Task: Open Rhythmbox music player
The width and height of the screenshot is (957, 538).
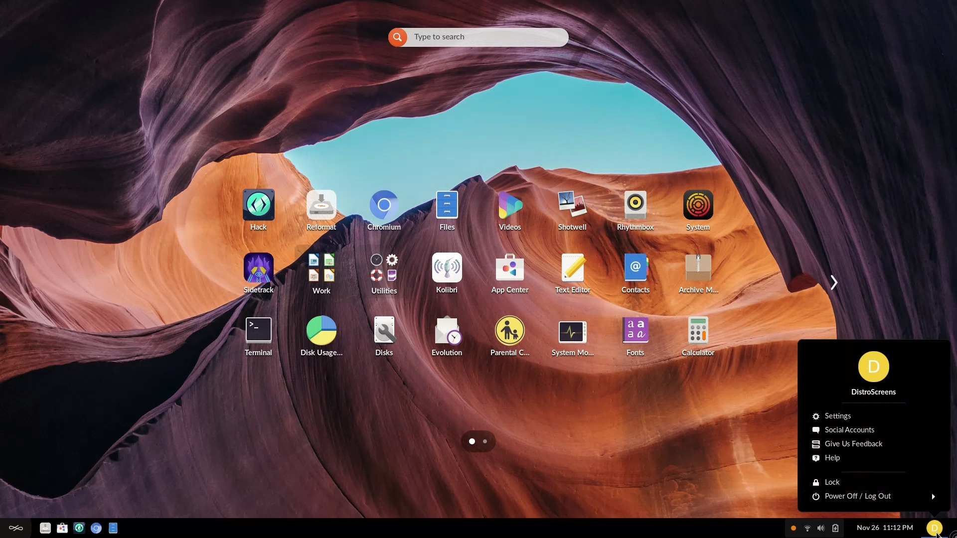Action: coord(635,205)
